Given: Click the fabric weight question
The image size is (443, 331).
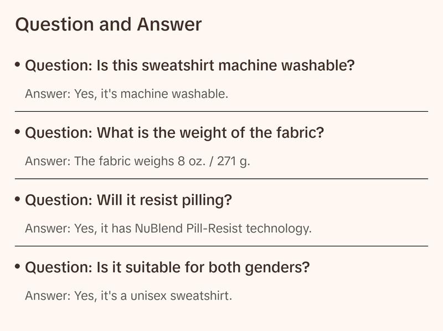Looking at the screenshot, I should click(174, 133).
